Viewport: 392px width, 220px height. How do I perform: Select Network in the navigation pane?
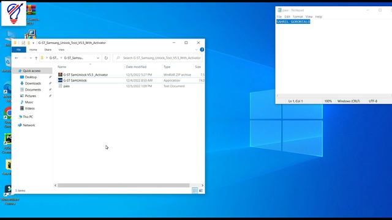tap(29, 125)
